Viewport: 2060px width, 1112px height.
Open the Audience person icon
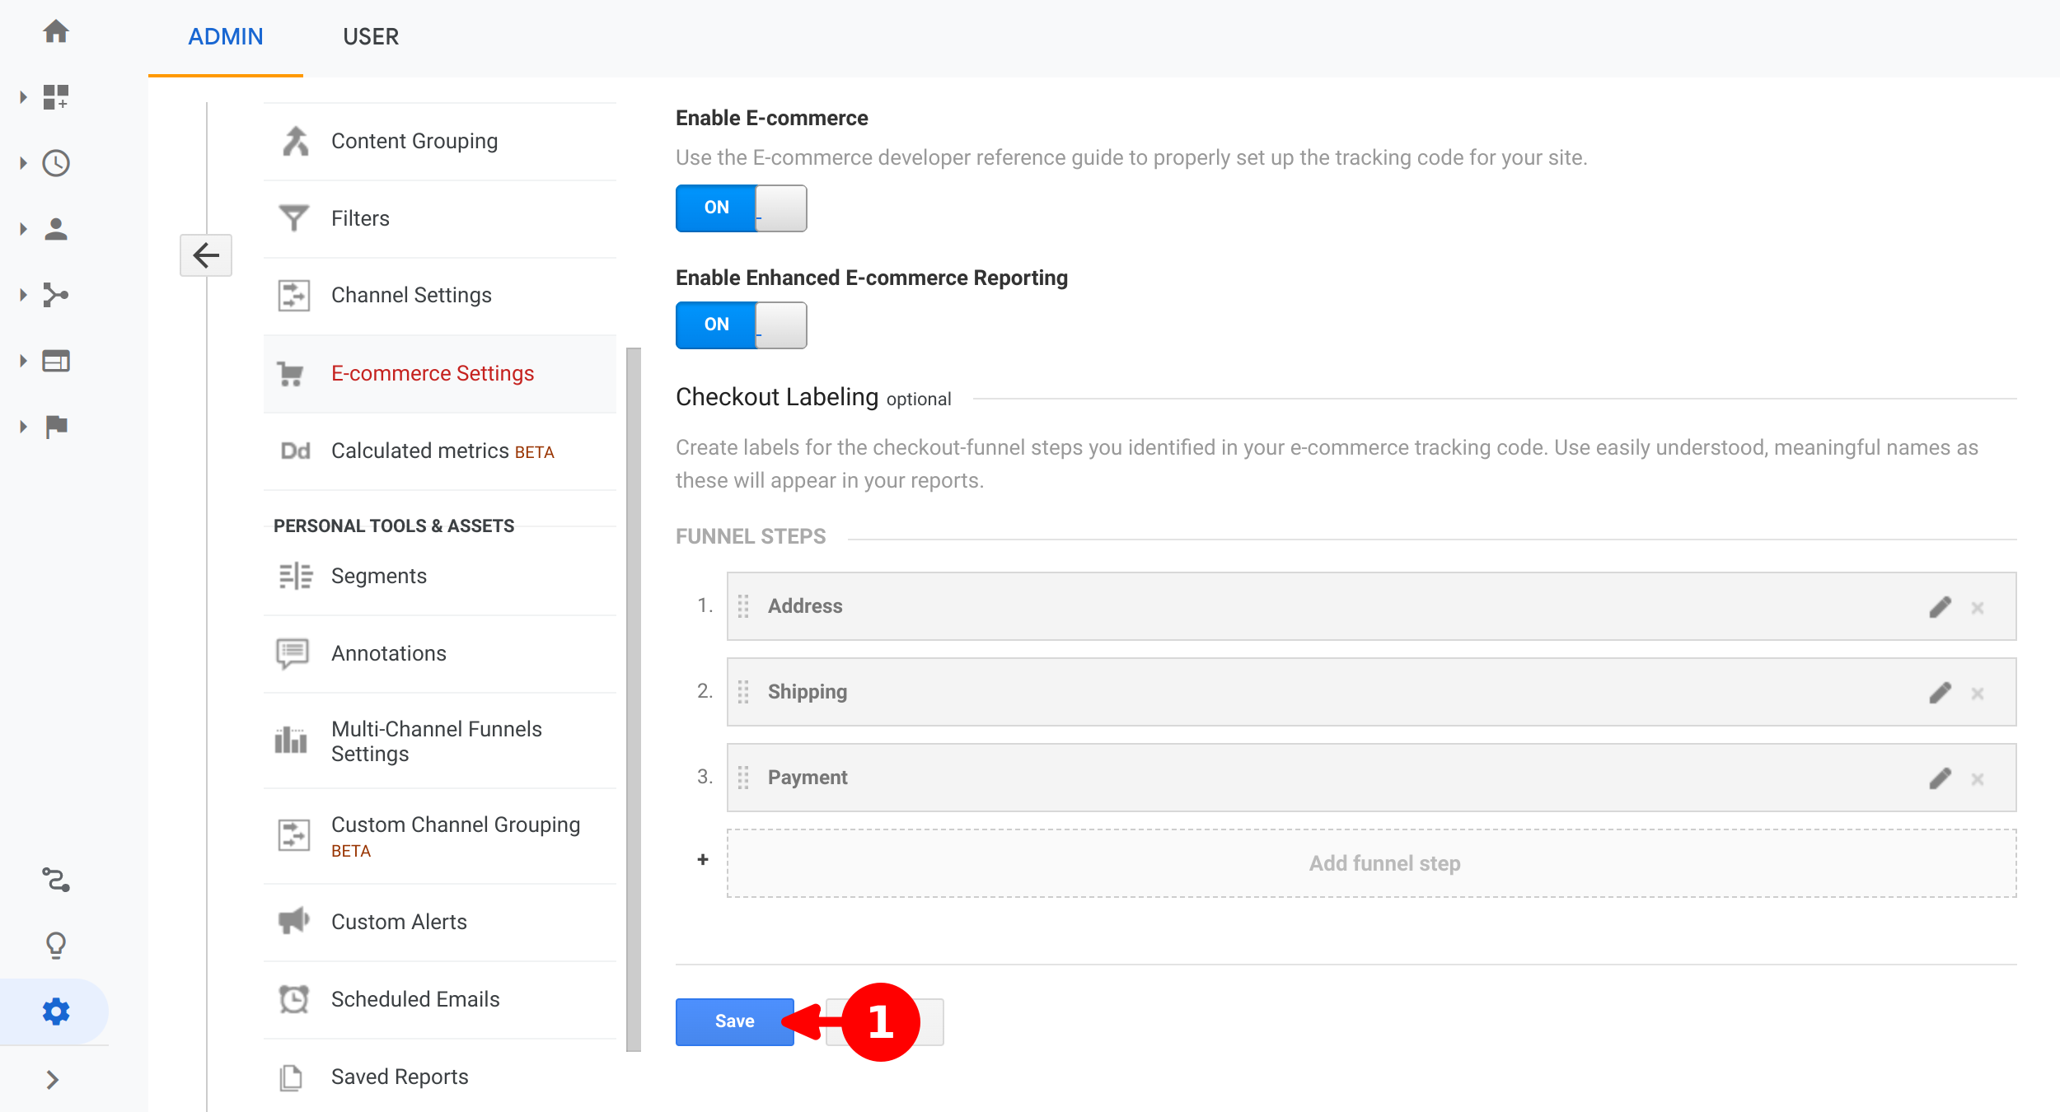click(x=56, y=229)
